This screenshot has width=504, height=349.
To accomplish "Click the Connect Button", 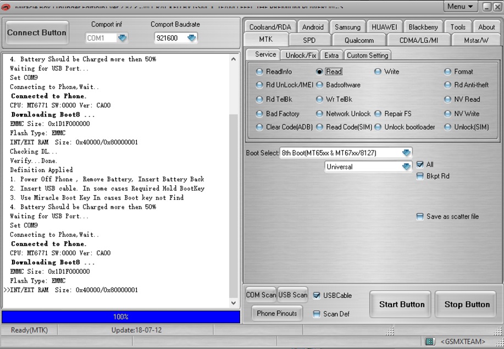I will pos(37,32).
